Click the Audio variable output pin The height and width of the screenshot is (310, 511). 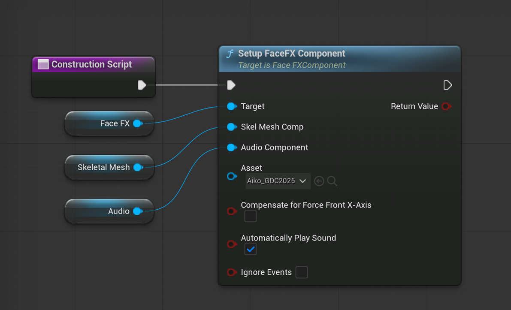pos(138,211)
